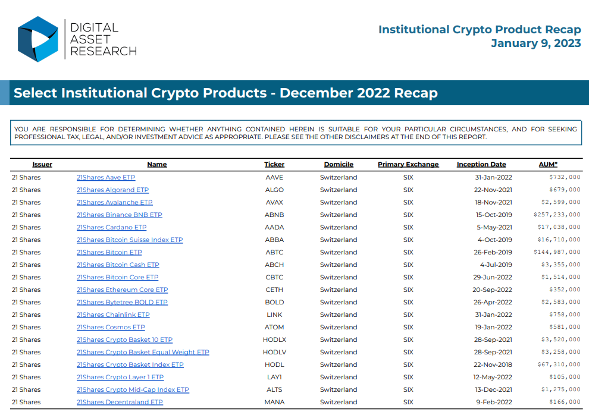Click the disclaimer text box

tap(296, 133)
